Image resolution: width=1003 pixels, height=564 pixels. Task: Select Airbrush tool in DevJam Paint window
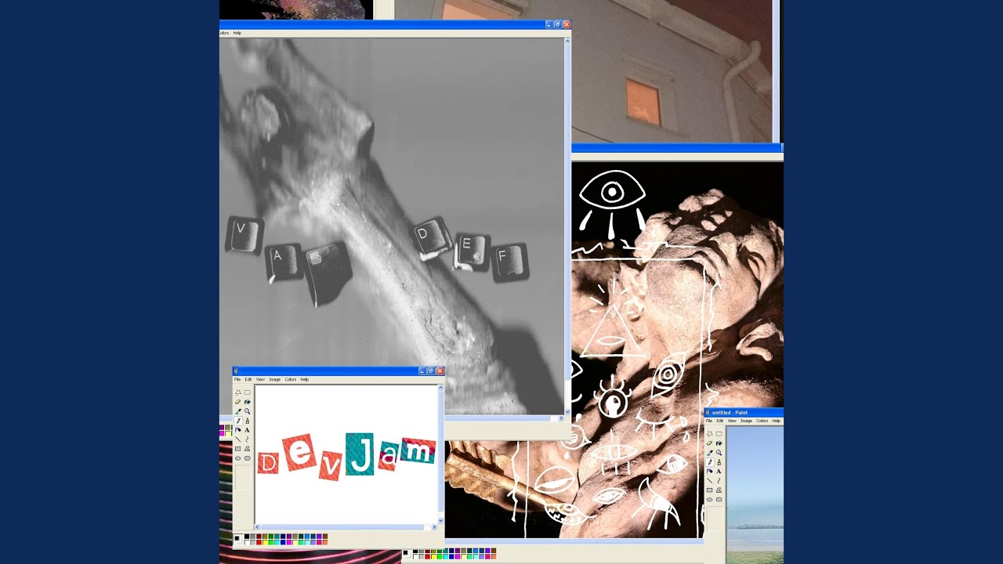238,430
